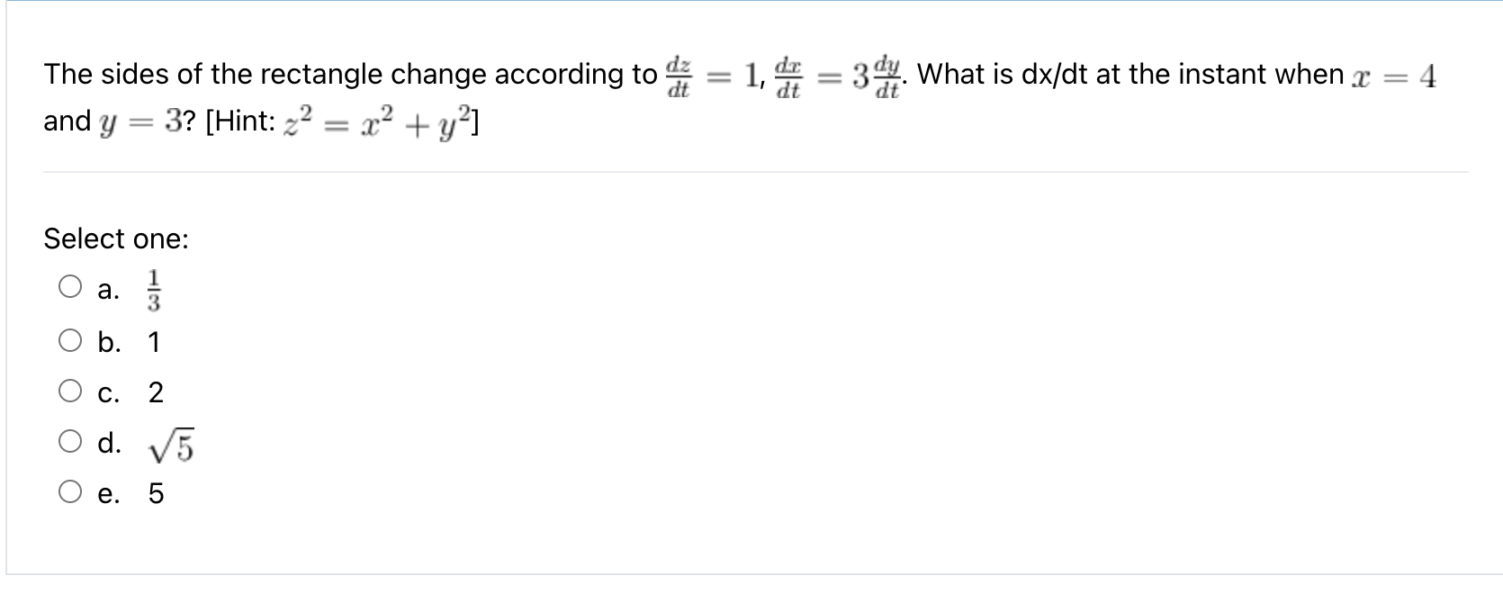Screen dimensions: 1503x612
Task: Click the question text about the rectangle
Action: point(315,74)
